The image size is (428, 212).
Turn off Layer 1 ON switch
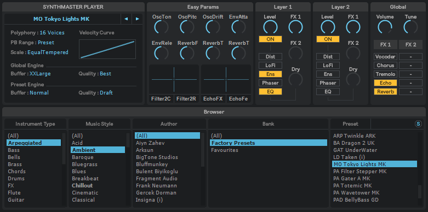pyautogui.click(x=270, y=39)
